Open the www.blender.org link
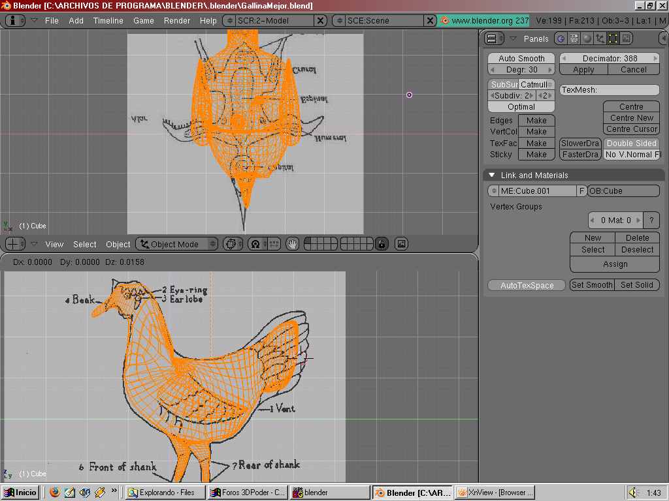 point(484,20)
